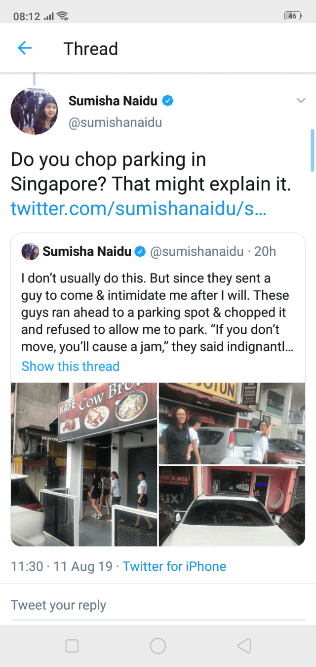Tap the blue scrollbar indicator on right edge
The height and width of the screenshot is (667, 316).
(x=312, y=150)
